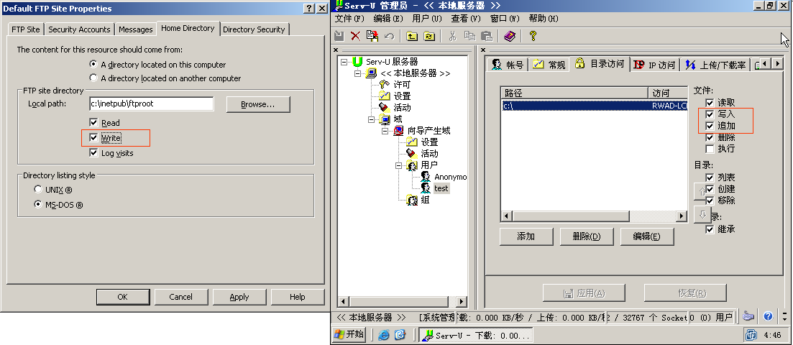Open the purple help book icon

510,36
